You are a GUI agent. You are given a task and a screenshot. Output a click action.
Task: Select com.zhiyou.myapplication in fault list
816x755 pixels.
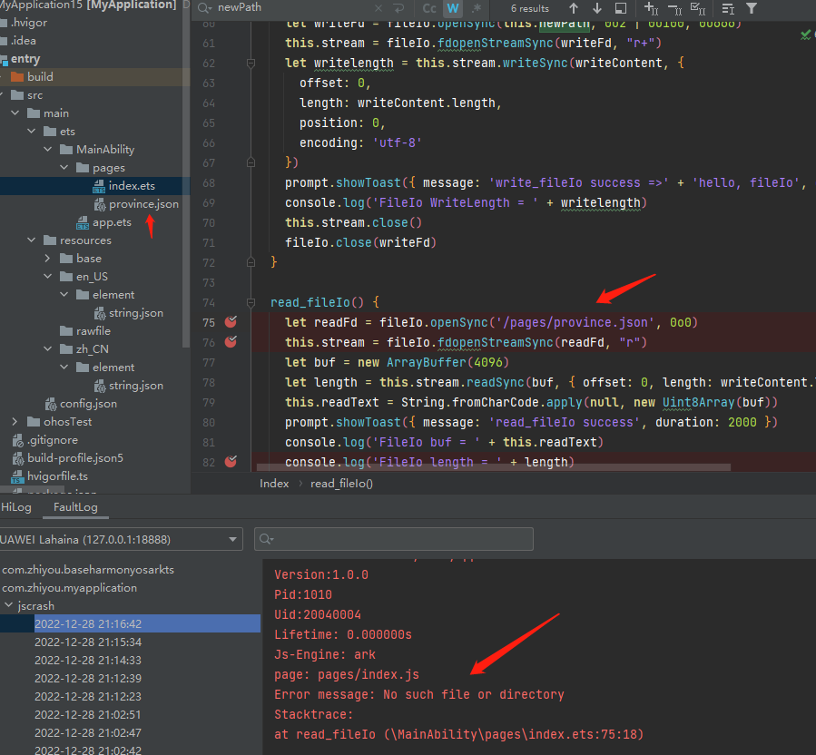(69, 588)
